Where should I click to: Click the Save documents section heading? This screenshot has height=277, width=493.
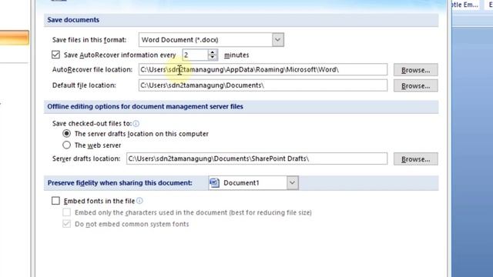[x=73, y=20]
